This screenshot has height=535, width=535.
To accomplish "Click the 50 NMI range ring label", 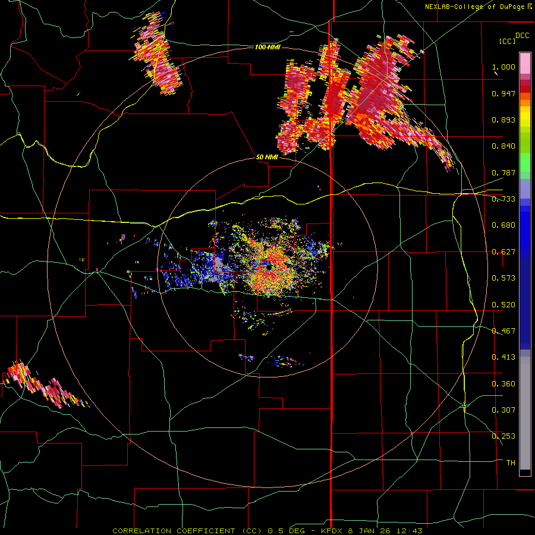I will (267, 158).
